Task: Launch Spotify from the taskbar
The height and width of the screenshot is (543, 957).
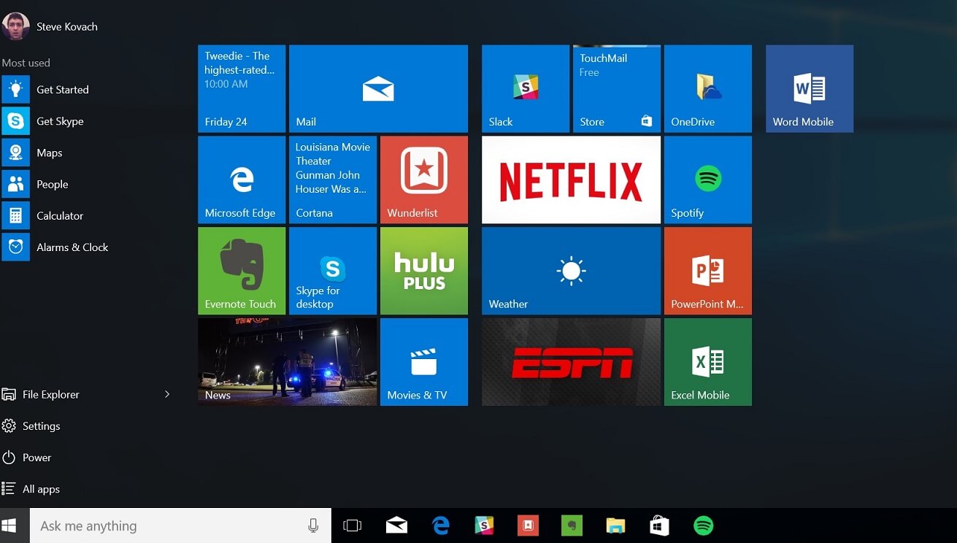Action: (702, 525)
